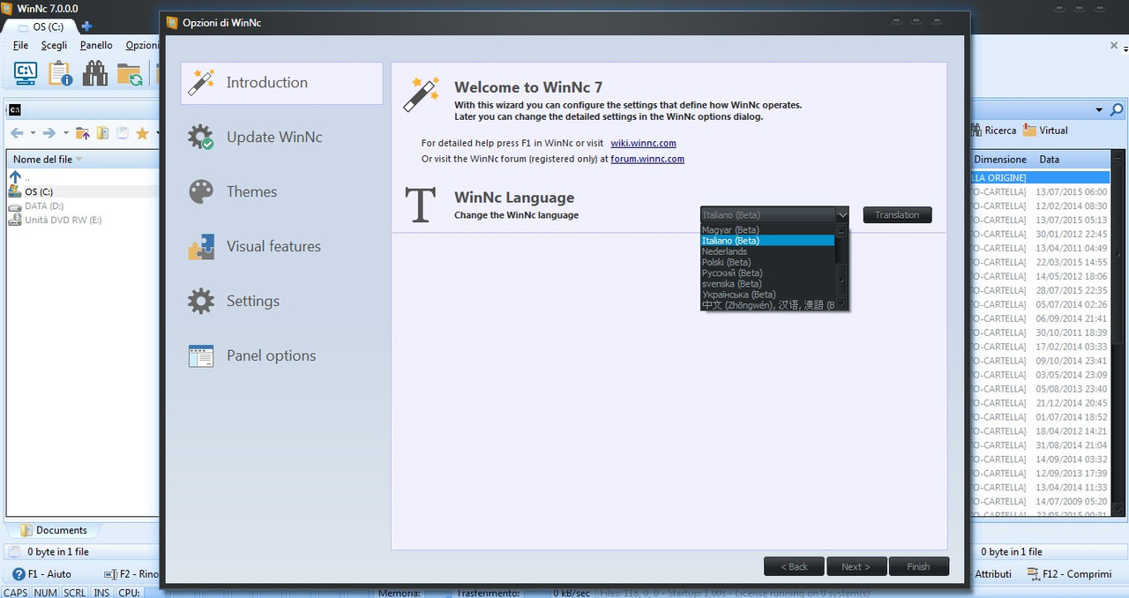Open the Opzioni menu in main window

(142, 45)
